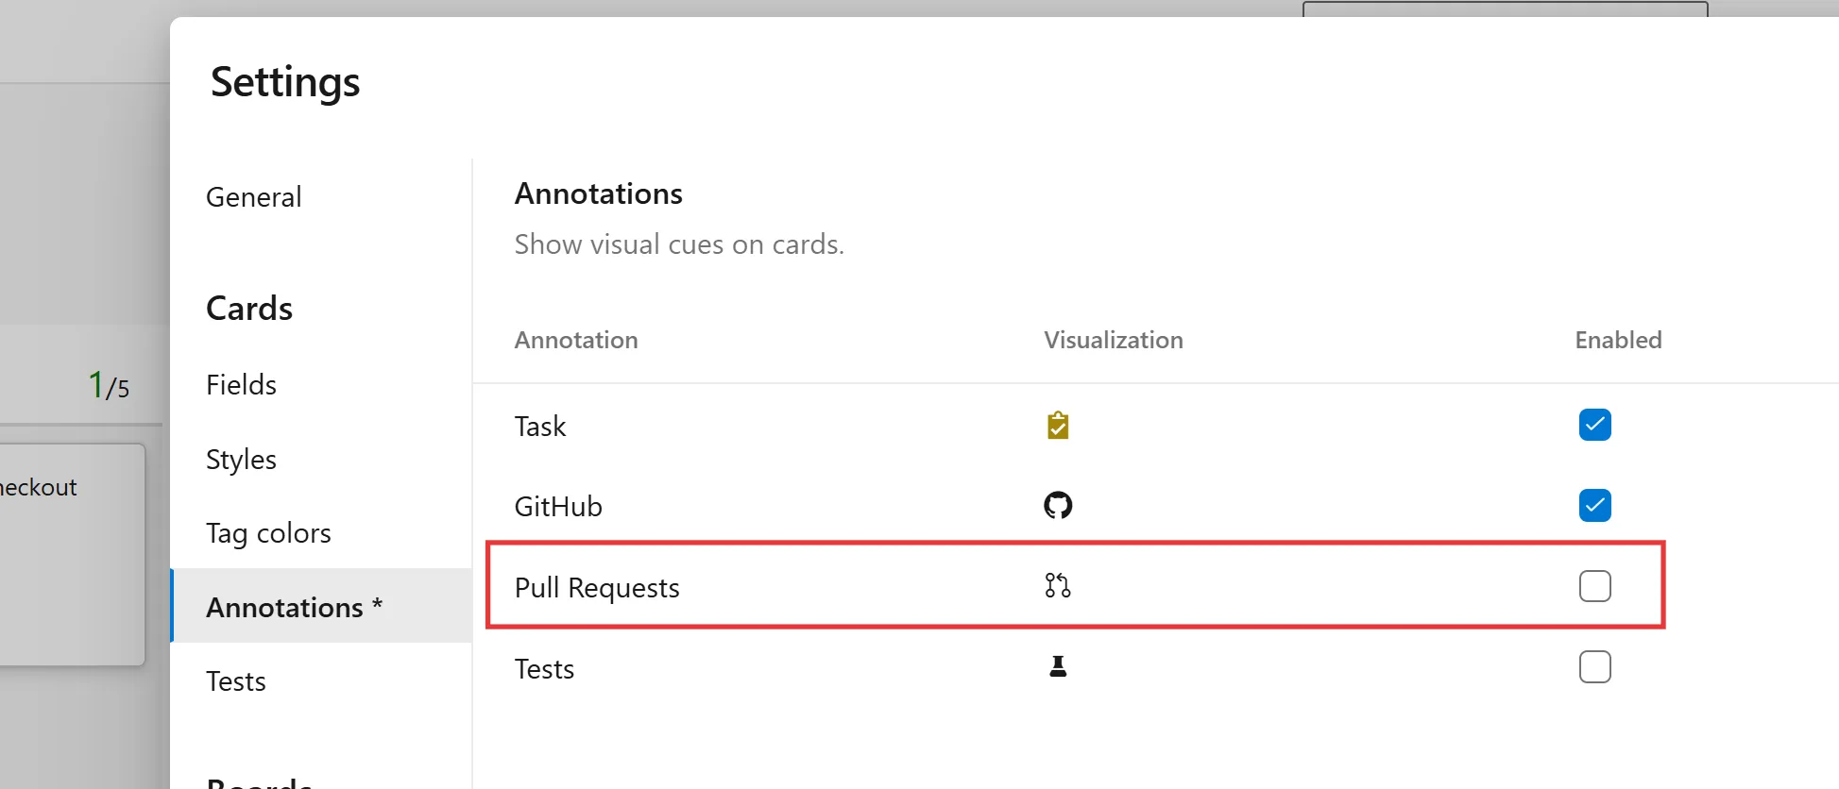Disable the Task annotation checkbox
Screen dimensions: 1839x789
tap(1594, 425)
